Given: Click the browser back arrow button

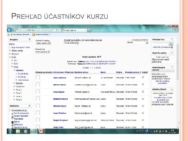Looking at the screenshot, I should [x=9, y=30].
